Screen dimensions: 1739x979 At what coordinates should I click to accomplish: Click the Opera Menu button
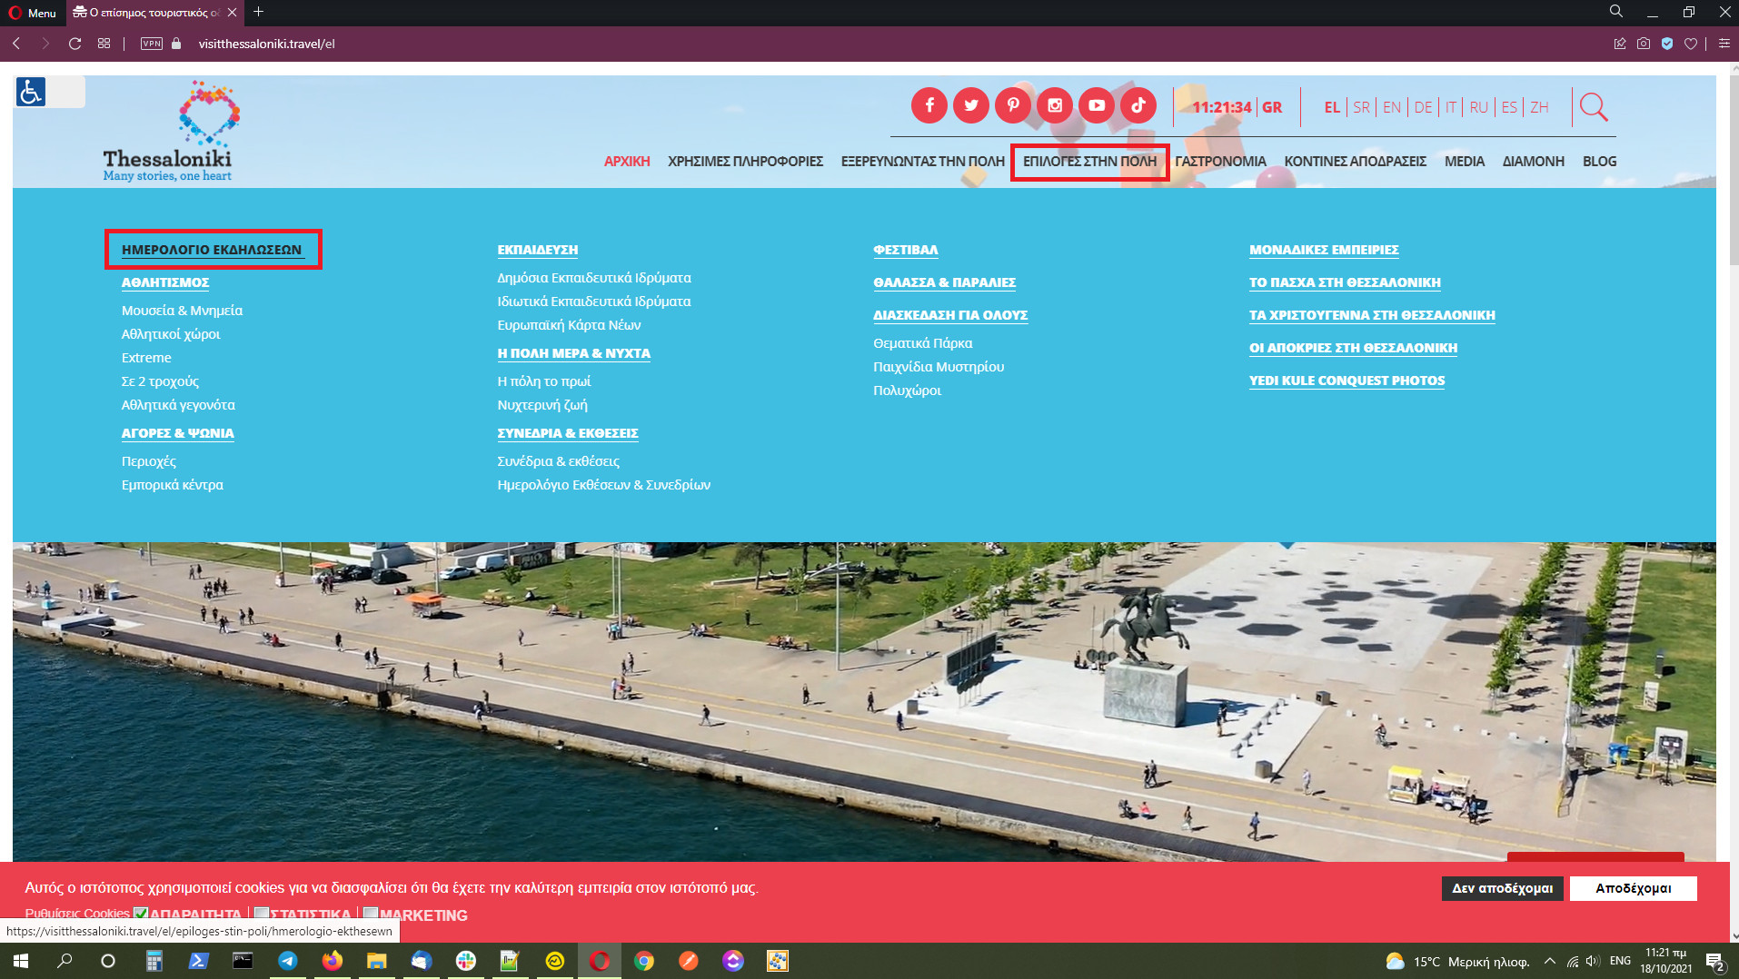[x=32, y=13]
